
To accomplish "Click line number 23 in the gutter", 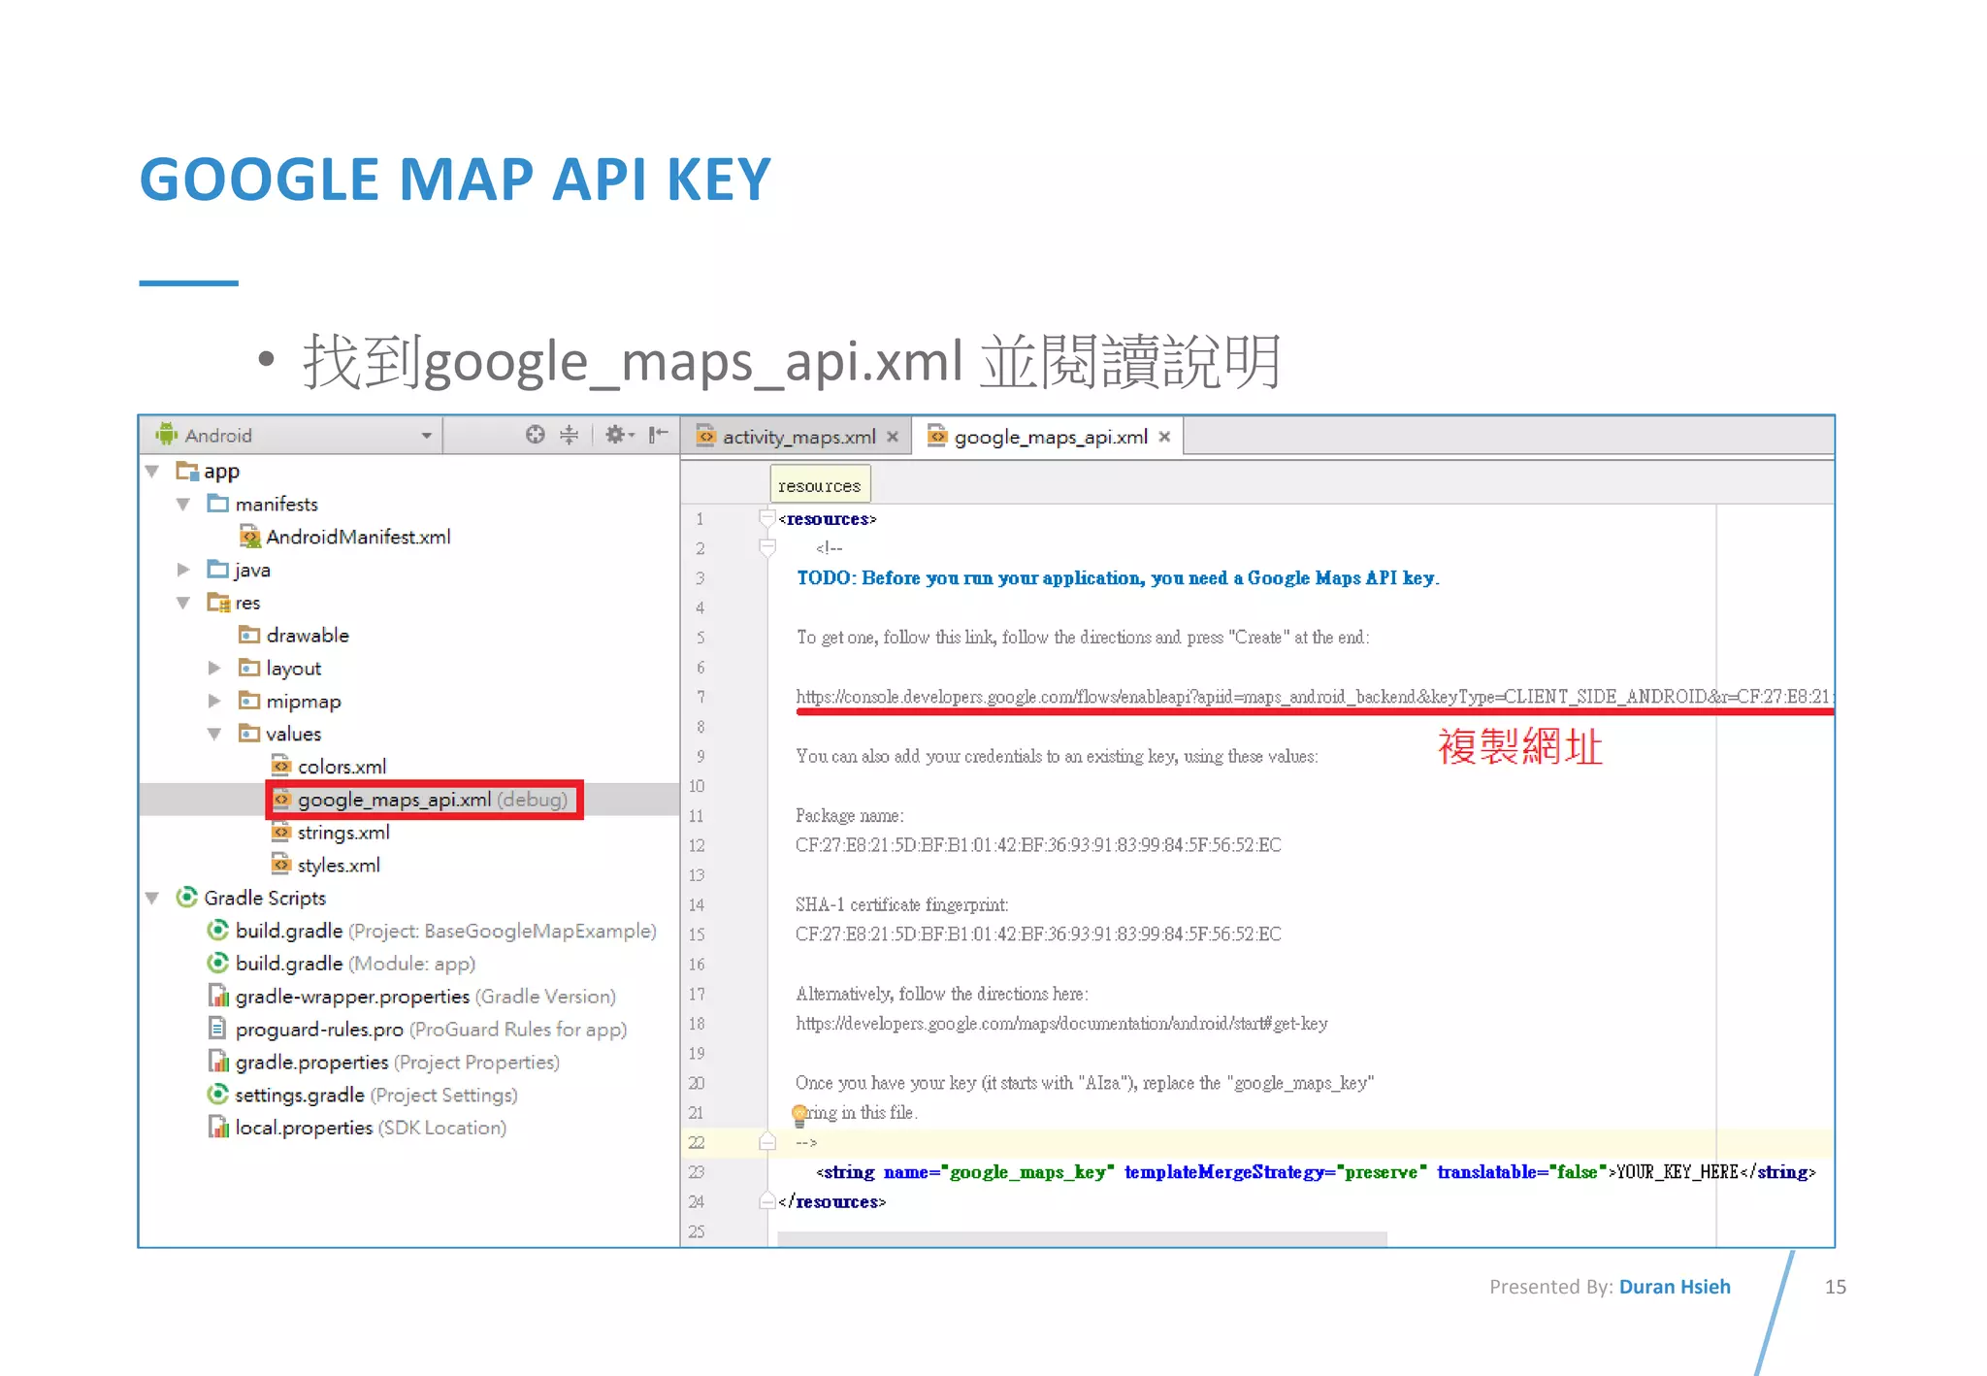I will pyautogui.click(x=697, y=1172).
